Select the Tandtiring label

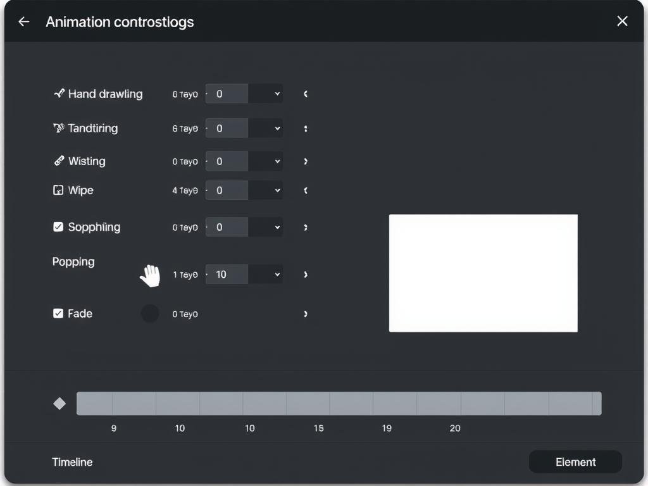93,128
